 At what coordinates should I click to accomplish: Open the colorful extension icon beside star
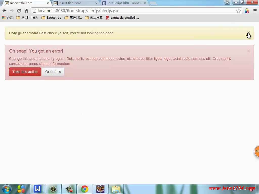[247, 11]
